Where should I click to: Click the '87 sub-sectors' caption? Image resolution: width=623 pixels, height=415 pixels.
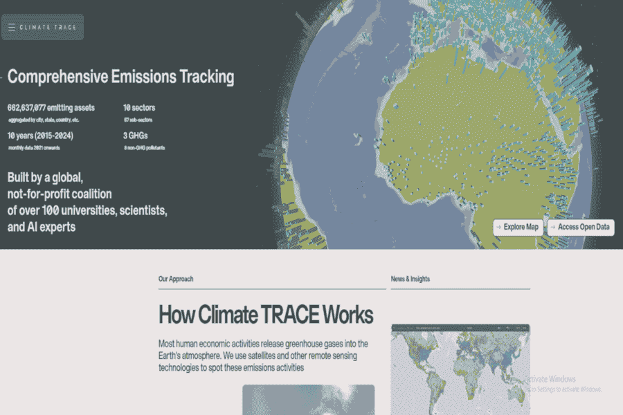point(138,120)
